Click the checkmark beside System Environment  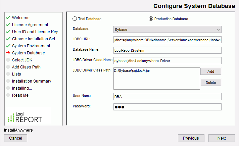[8, 46]
